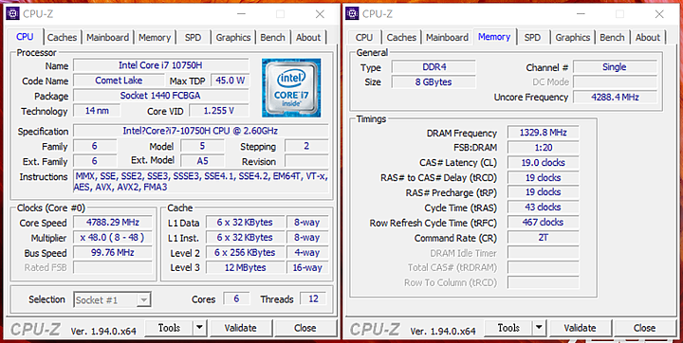Click the CPU-Z app icon in left window title bar
The image size is (683, 343).
click(x=12, y=13)
